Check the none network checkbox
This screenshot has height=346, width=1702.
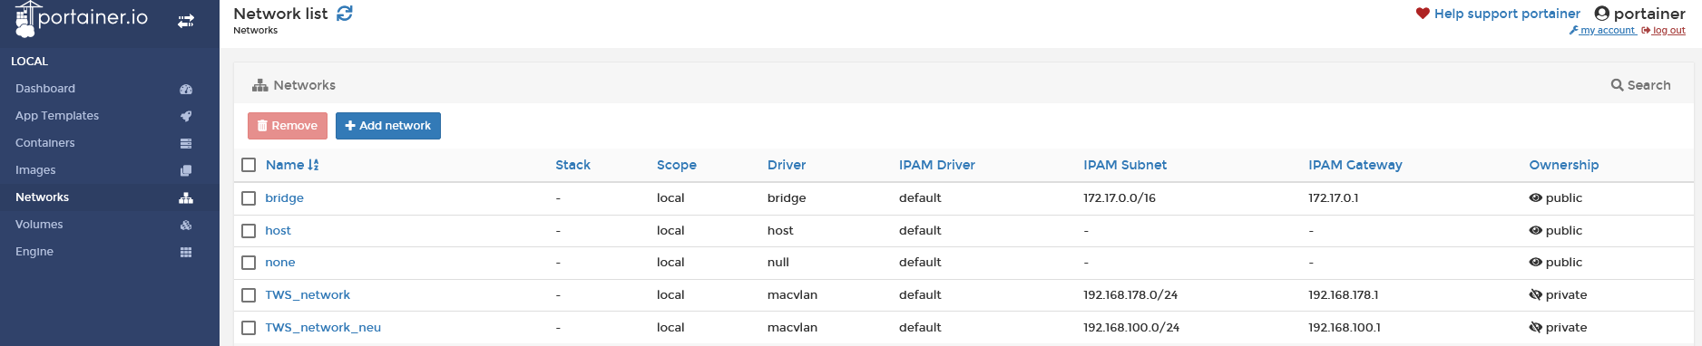tap(249, 263)
